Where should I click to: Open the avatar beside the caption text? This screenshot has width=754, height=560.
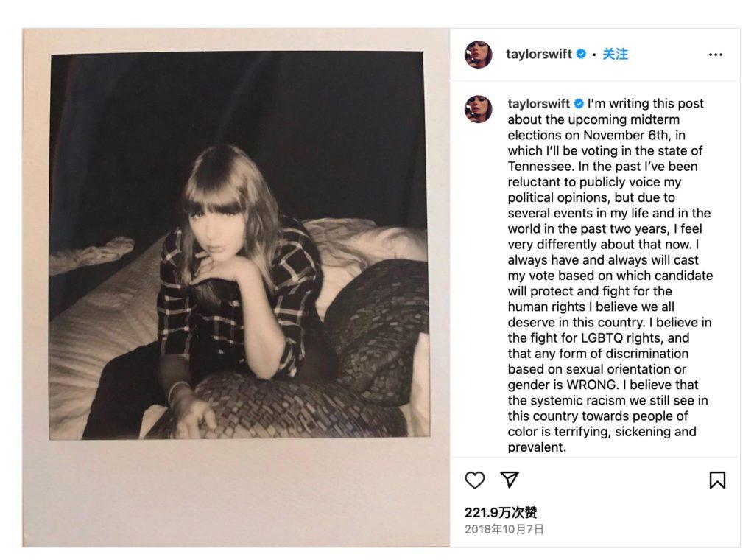coord(478,109)
